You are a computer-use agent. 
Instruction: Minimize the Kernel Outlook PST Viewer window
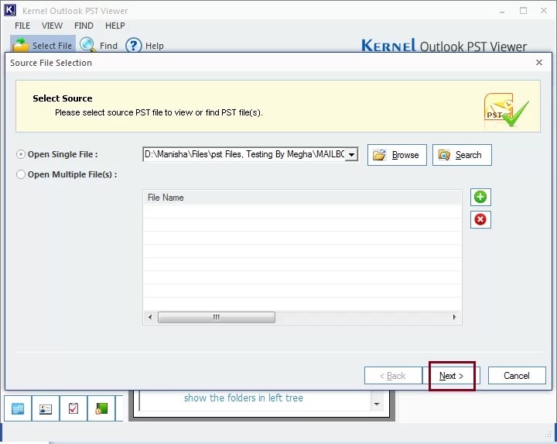(x=502, y=11)
